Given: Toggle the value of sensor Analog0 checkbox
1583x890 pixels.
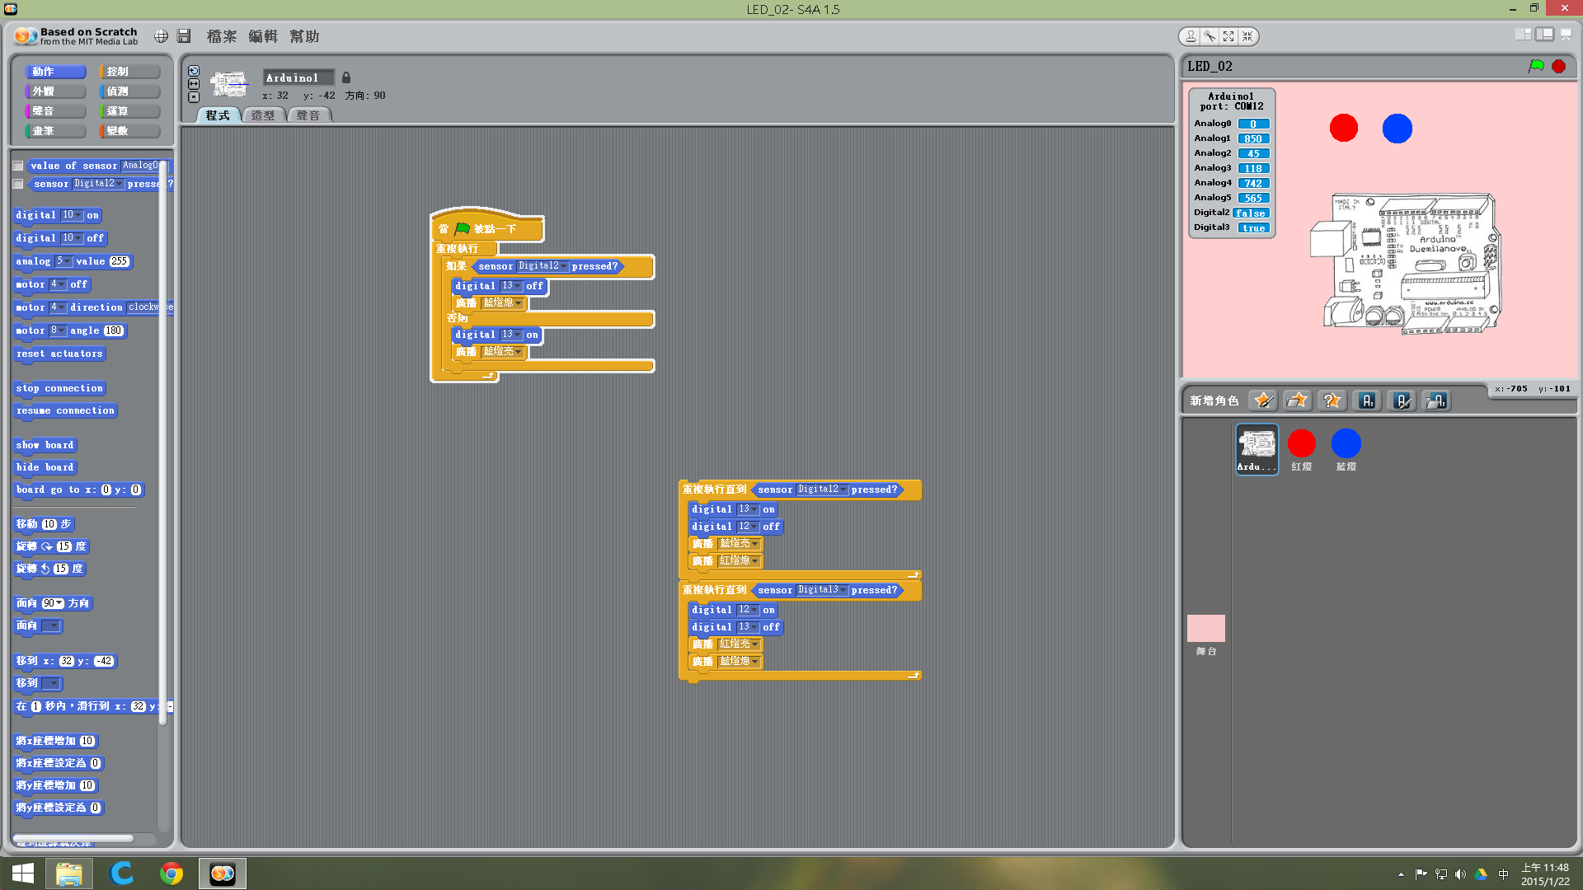Looking at the screenshot, I should pos(18,166).
